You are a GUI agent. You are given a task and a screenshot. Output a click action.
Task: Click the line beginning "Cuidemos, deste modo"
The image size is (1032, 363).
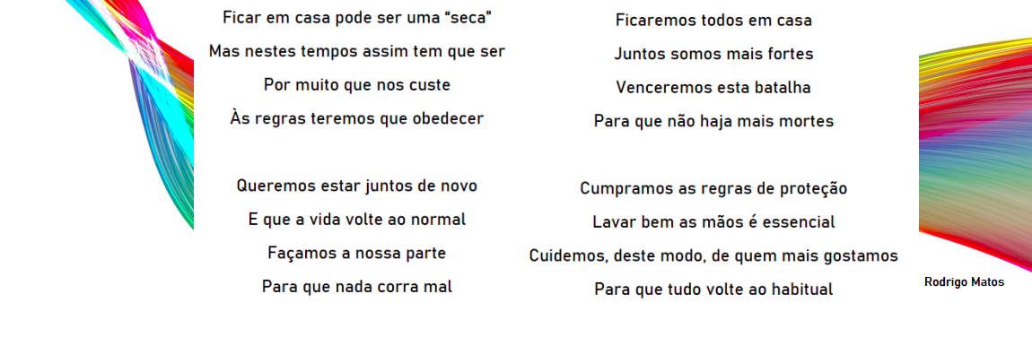713,256
